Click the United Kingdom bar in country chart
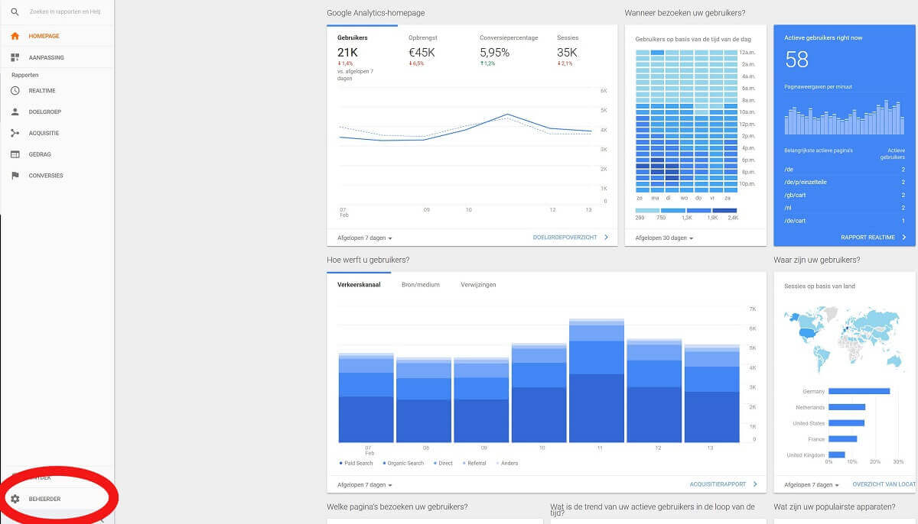The height and width of the screenshot is (524, 918). coord(837,455)
